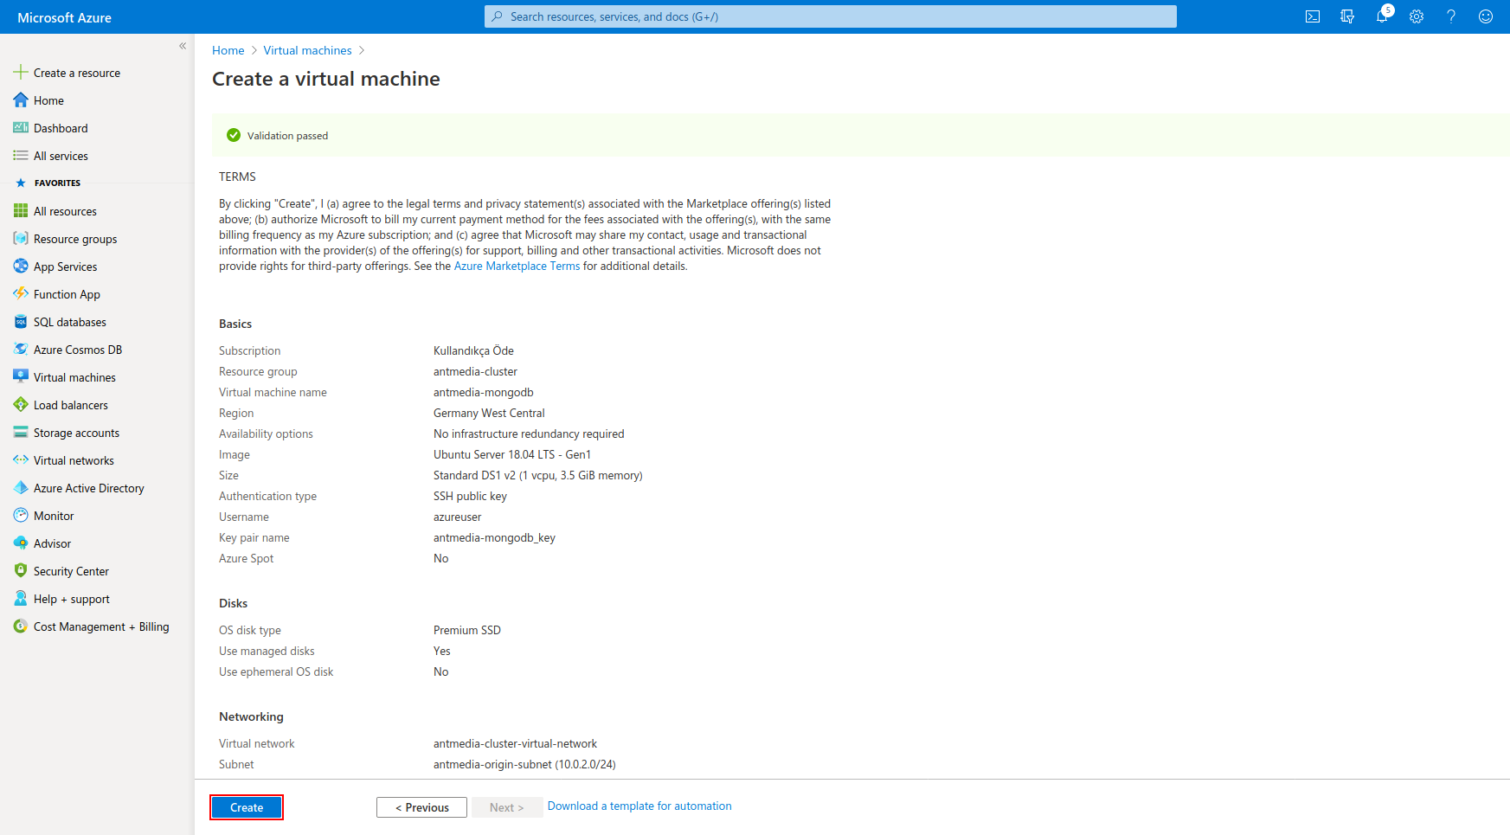Click the App Services icon

[21, 267]
